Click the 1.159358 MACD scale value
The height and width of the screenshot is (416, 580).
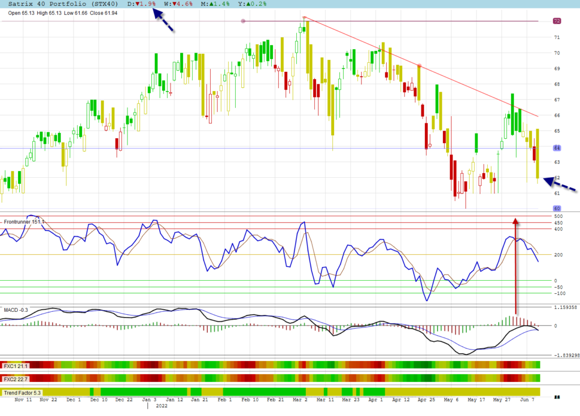coord(565,307)
